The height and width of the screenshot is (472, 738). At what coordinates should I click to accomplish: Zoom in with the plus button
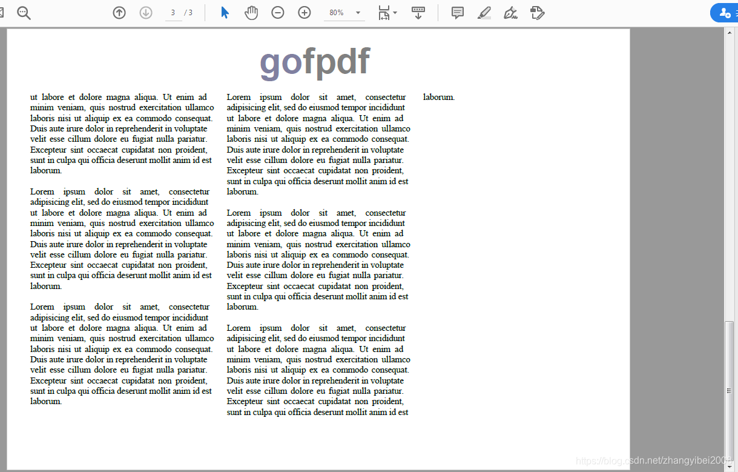coord(305,13)
